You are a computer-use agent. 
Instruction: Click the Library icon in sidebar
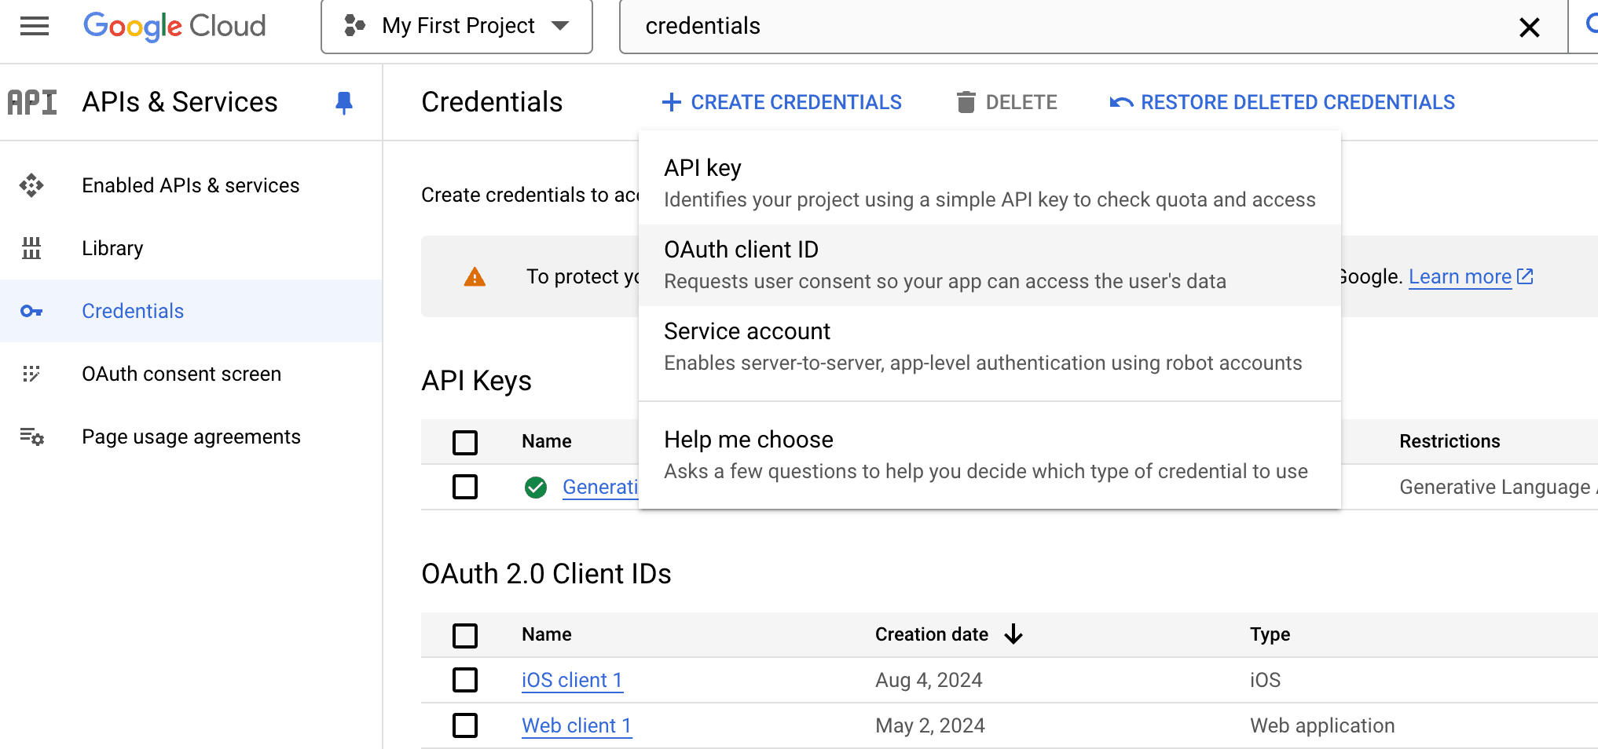click(31, 248)
